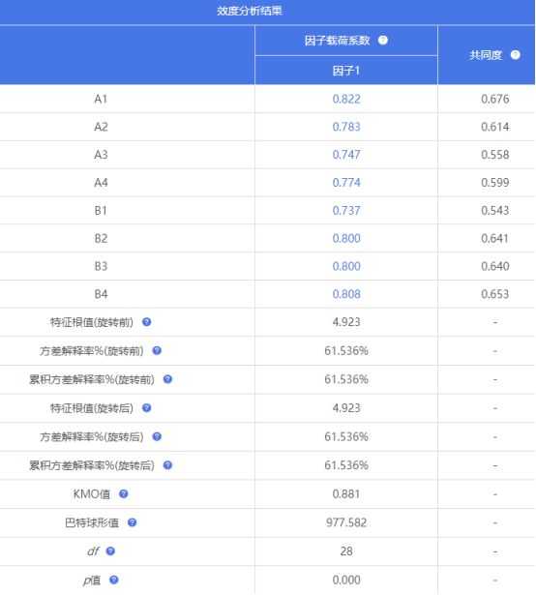Screen dimensions: 536x595
Task: Click the A2 loading value 0.783
Action: 346,127
